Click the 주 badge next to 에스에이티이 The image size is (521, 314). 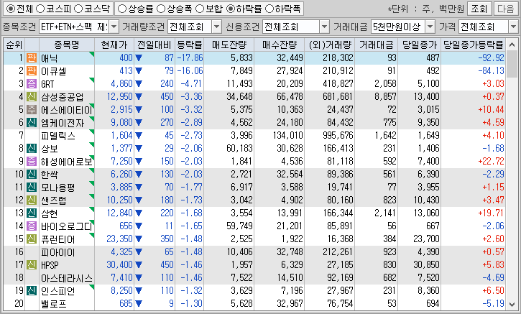[x=32, y=110]
